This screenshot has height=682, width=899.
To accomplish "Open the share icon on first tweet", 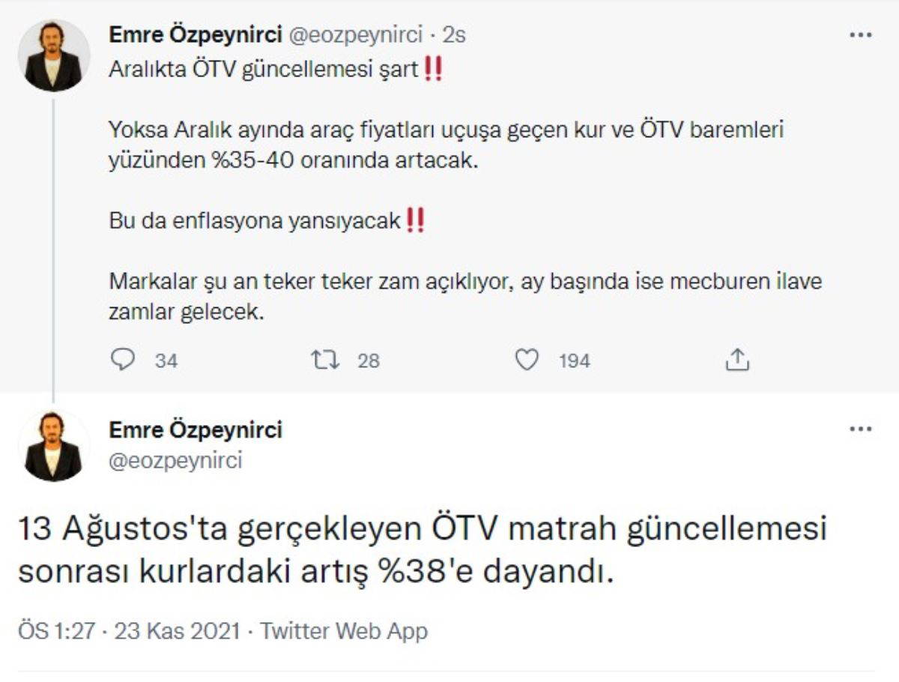I will 737,360.
